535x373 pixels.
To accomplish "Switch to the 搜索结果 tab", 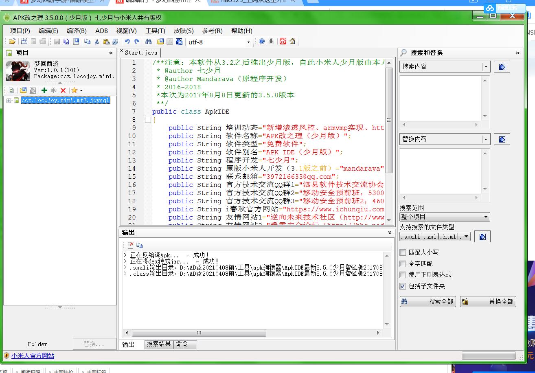I will click(x=159, y=344).
